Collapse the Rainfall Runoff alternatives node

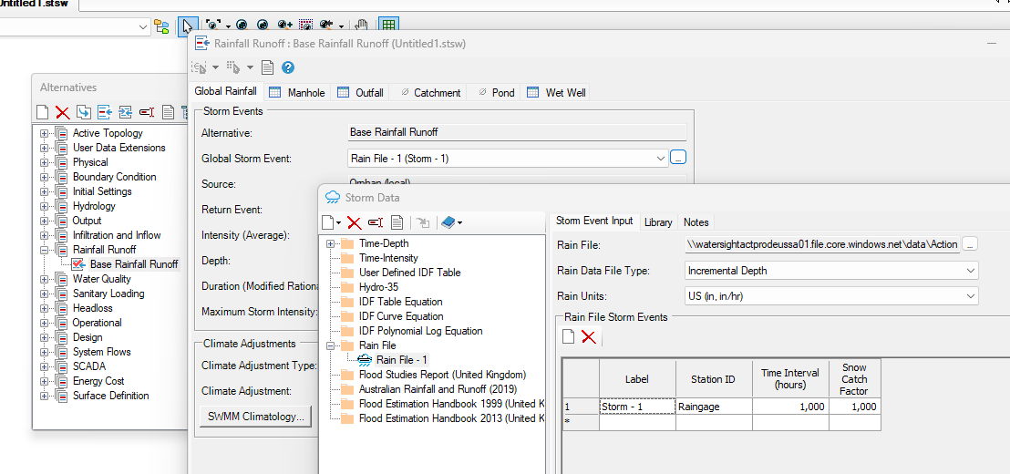[x=44, y=250]
